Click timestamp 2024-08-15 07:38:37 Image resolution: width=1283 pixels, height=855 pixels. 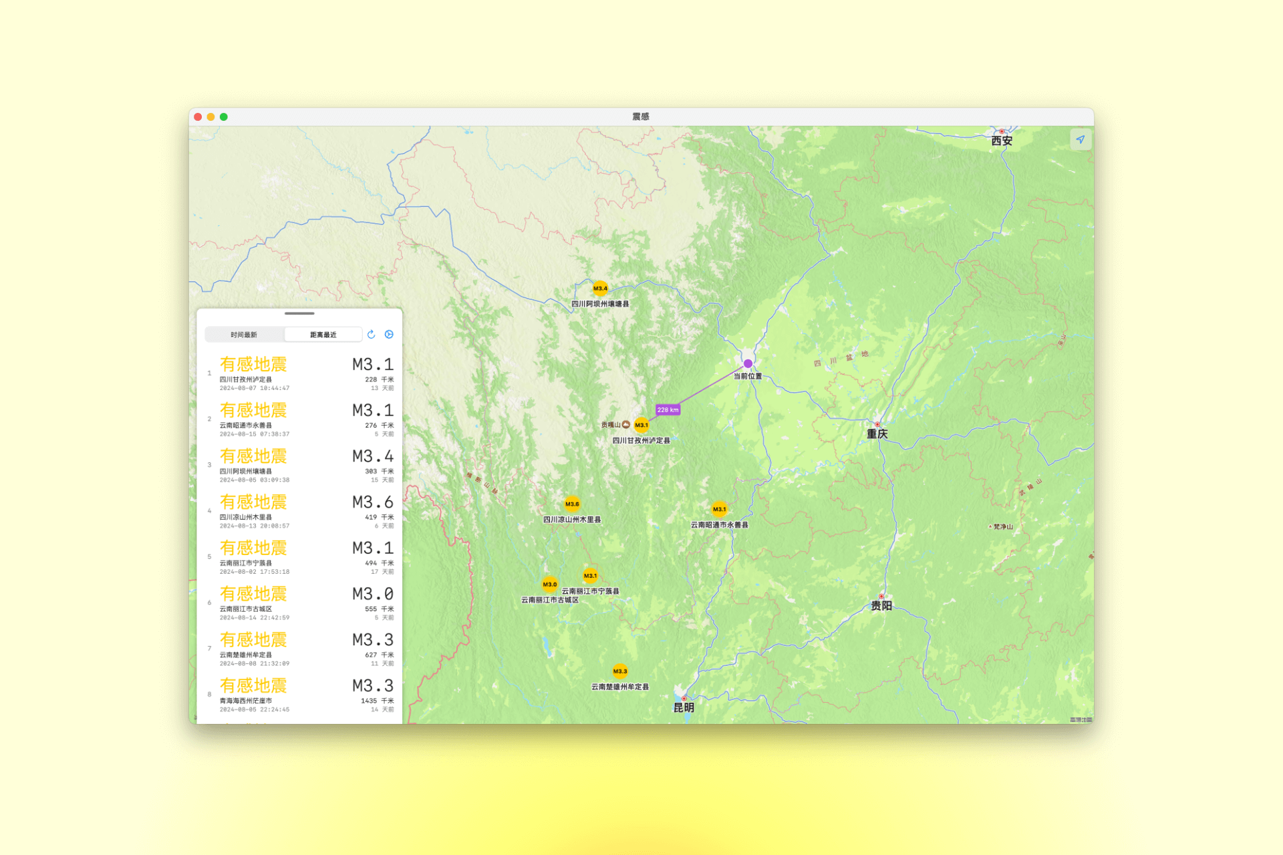pos(255,434)
